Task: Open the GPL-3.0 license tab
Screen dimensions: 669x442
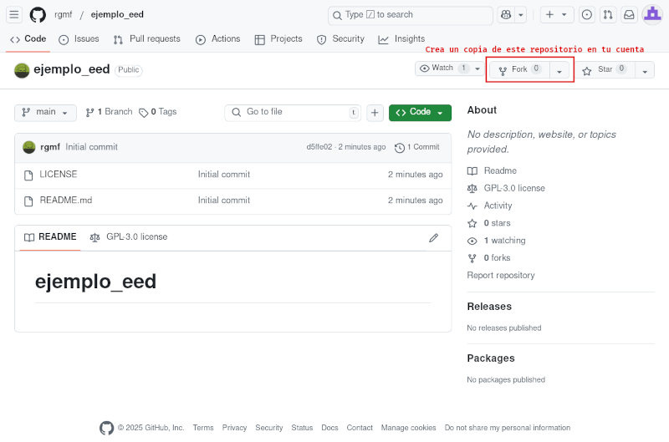Action: [x=129, y=237]
